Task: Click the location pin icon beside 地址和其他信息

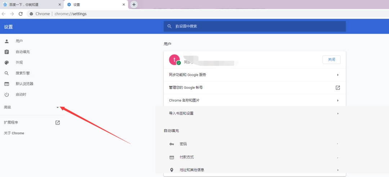Action: pos(172,170)
